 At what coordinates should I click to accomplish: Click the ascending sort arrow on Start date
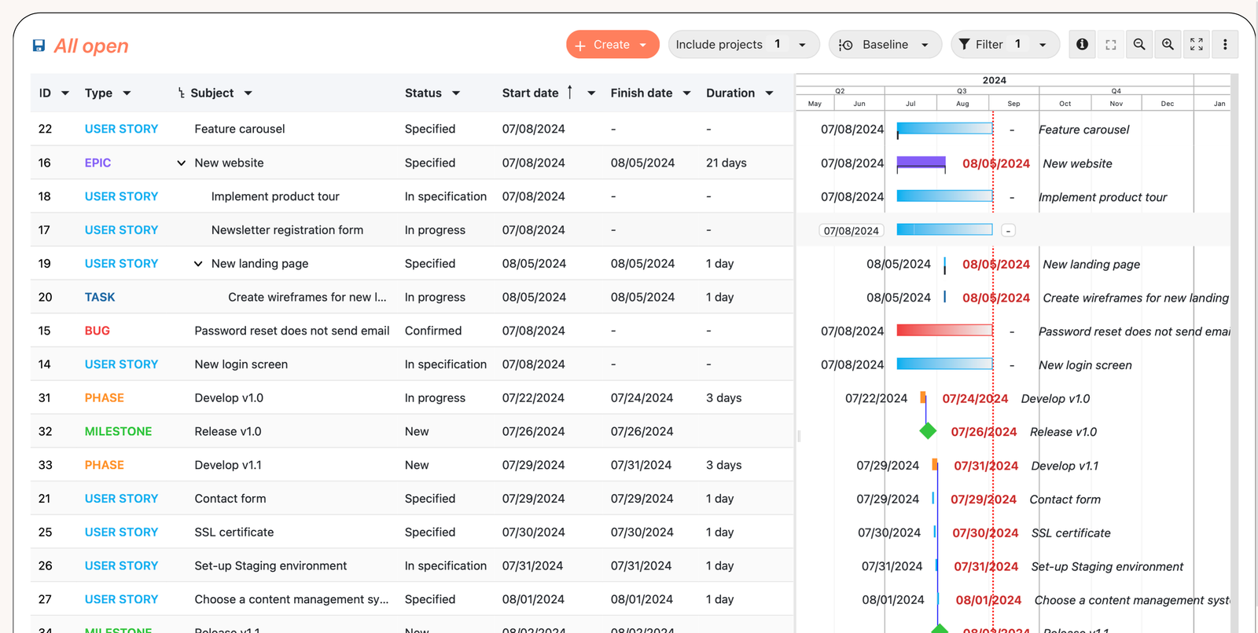569,92
